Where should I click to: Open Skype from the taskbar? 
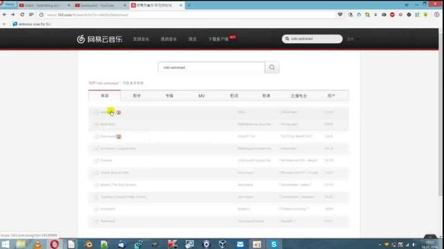(x=274, y=244)
